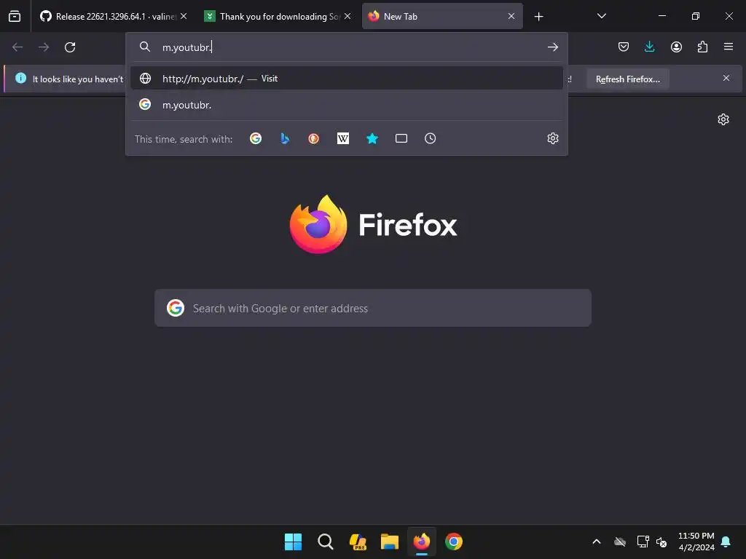746x559 pixels.
Task: Select the New Tab tab
Action: 442,16
